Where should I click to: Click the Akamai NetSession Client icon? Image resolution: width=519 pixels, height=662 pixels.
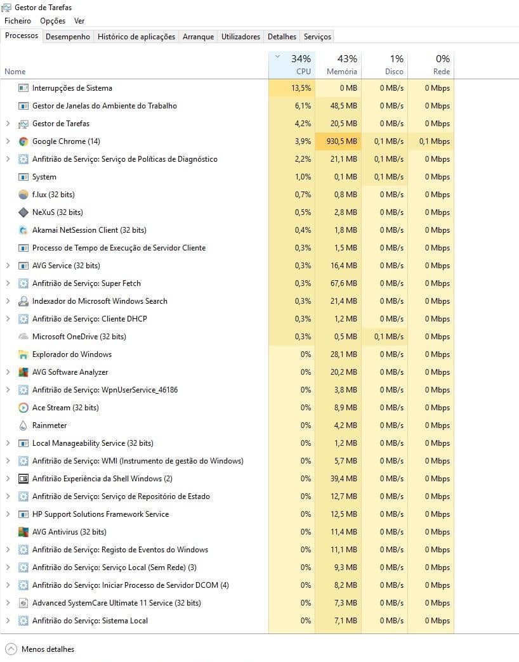pos(23,230)
